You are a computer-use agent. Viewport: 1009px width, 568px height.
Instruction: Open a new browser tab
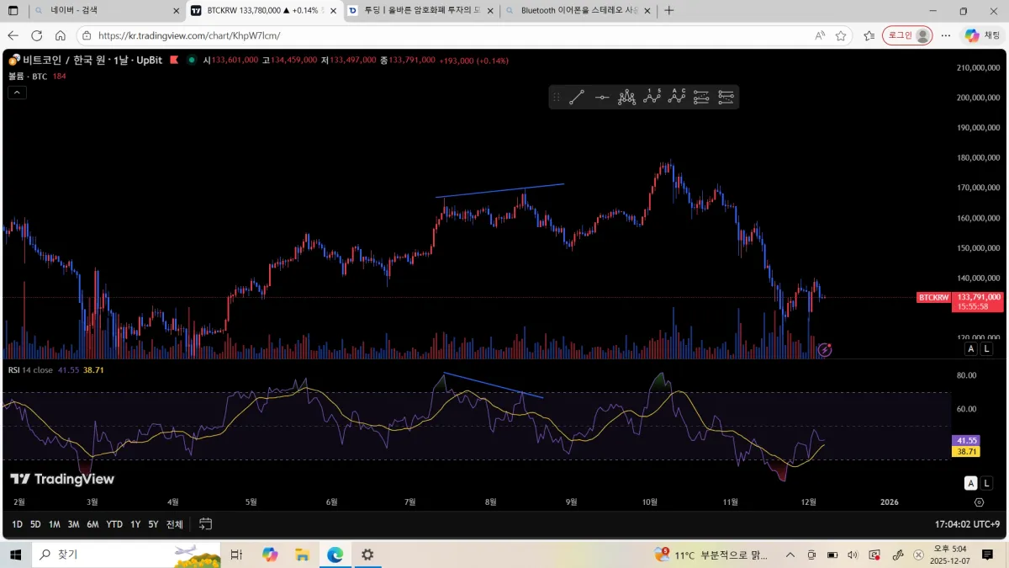coord(669,11)
